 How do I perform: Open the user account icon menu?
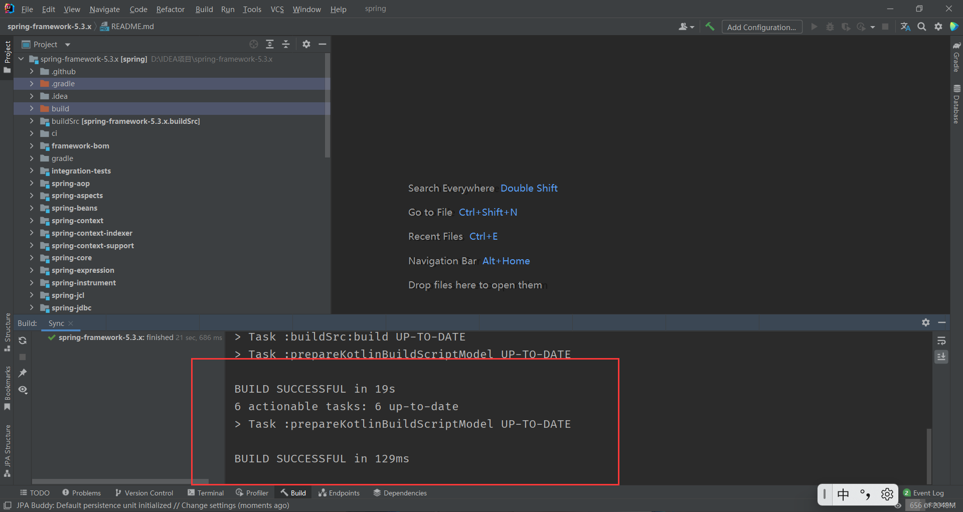coord(686,27)
